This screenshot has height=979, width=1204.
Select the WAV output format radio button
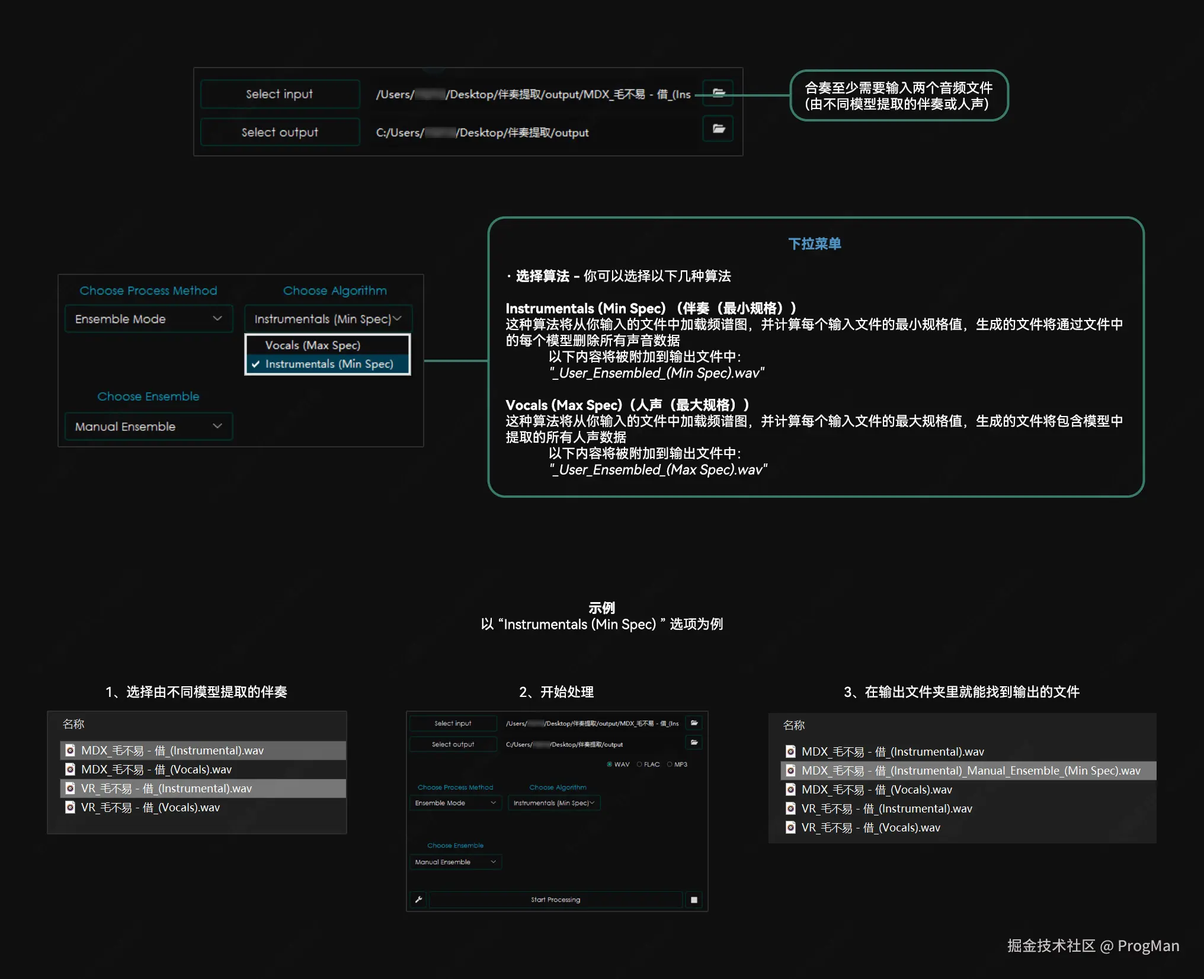(x=610, y=764)
